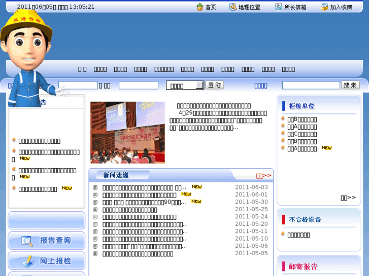The height and width of the screenshot is (276, 369).
Task: Click the date and time display 2011 13:05:21
Action: (55, 7)
